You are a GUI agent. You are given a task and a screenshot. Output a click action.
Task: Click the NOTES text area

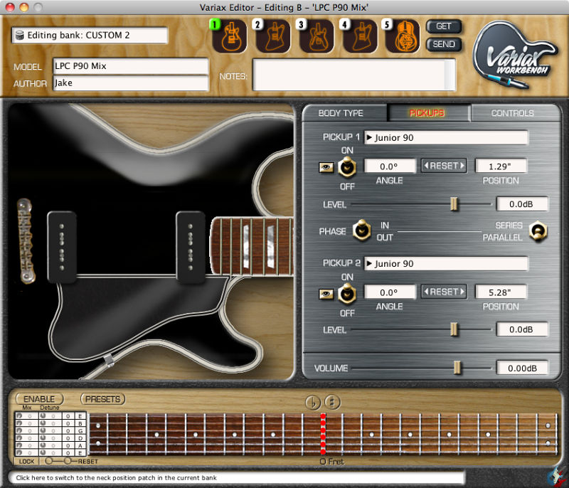[353, 75]
